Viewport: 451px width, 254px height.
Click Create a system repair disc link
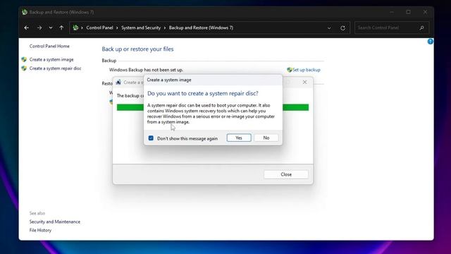[x=55, y=68]
